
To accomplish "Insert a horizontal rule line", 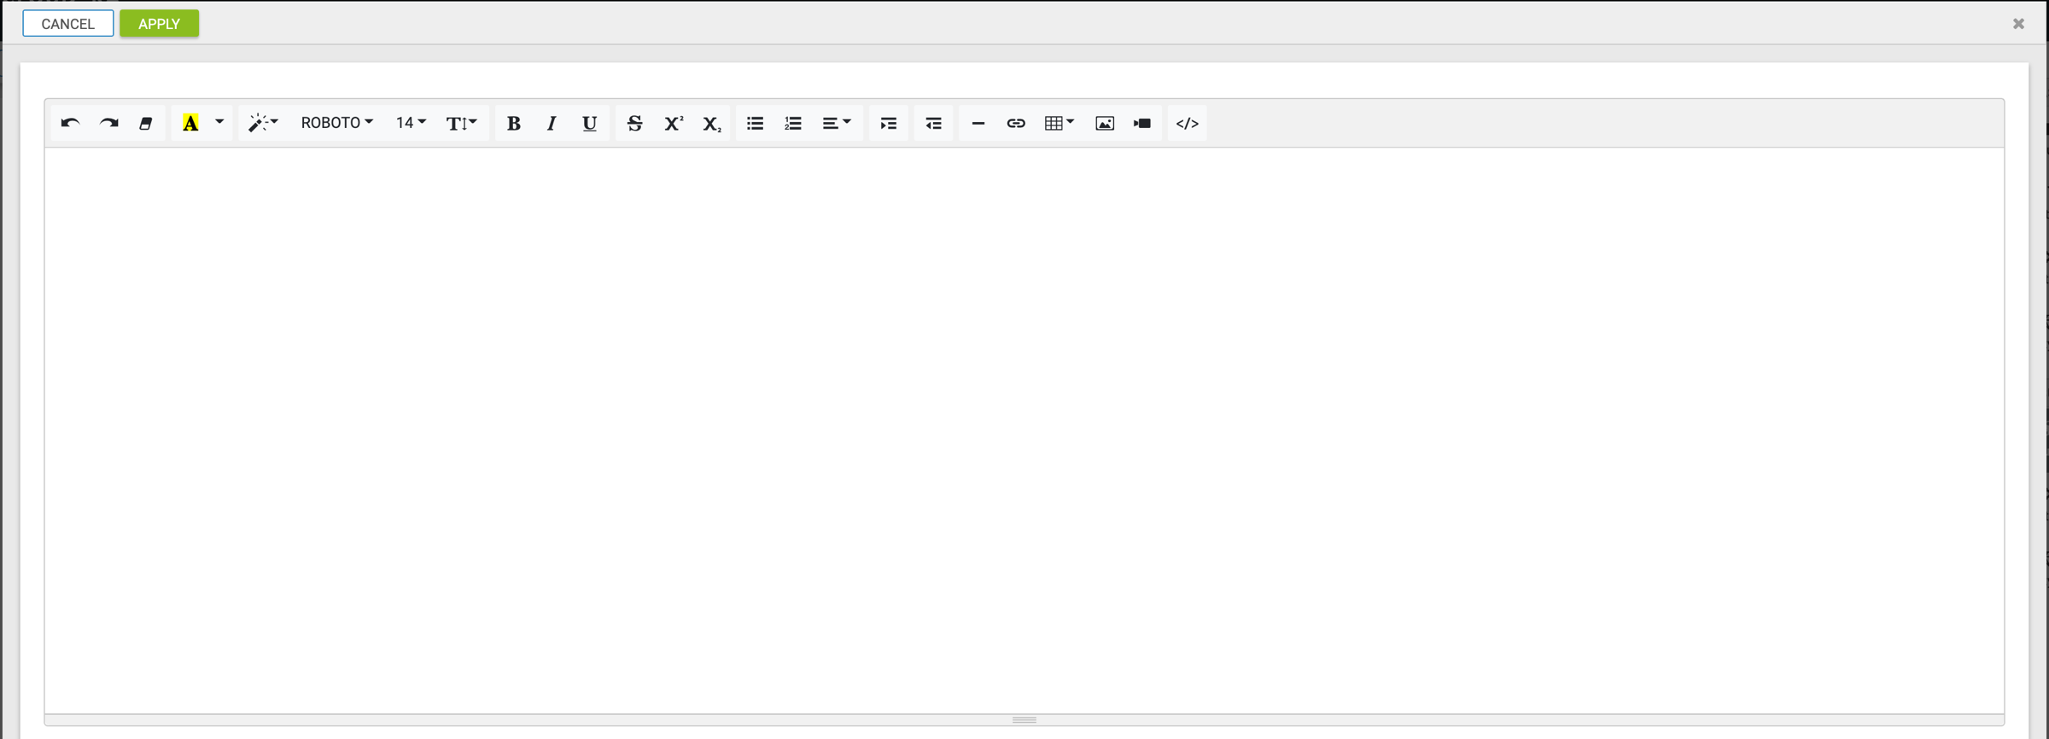I will click(978, 123).
